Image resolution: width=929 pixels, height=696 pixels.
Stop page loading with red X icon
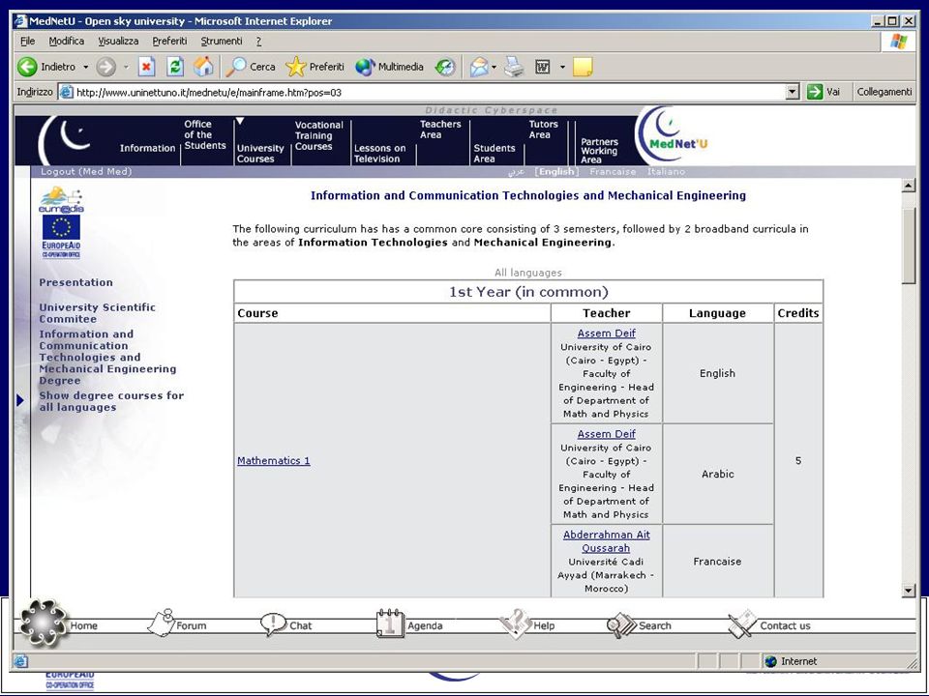pyautogui.click(x=146, y=67)
